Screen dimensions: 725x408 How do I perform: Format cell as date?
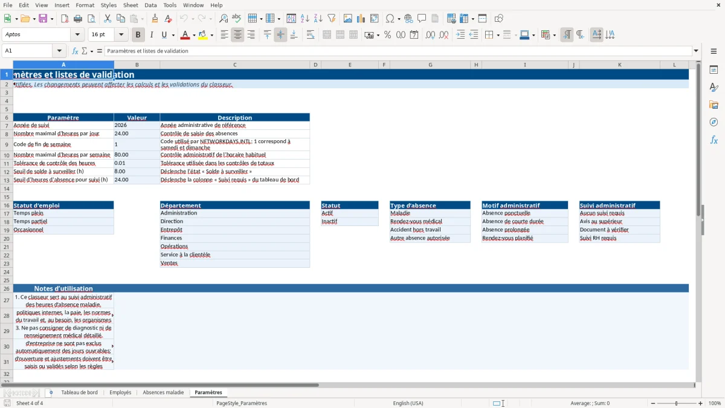(414, 35)
